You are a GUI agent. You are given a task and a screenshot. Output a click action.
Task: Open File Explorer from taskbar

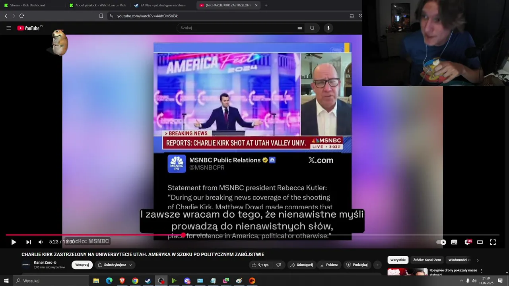pos(96,281)
